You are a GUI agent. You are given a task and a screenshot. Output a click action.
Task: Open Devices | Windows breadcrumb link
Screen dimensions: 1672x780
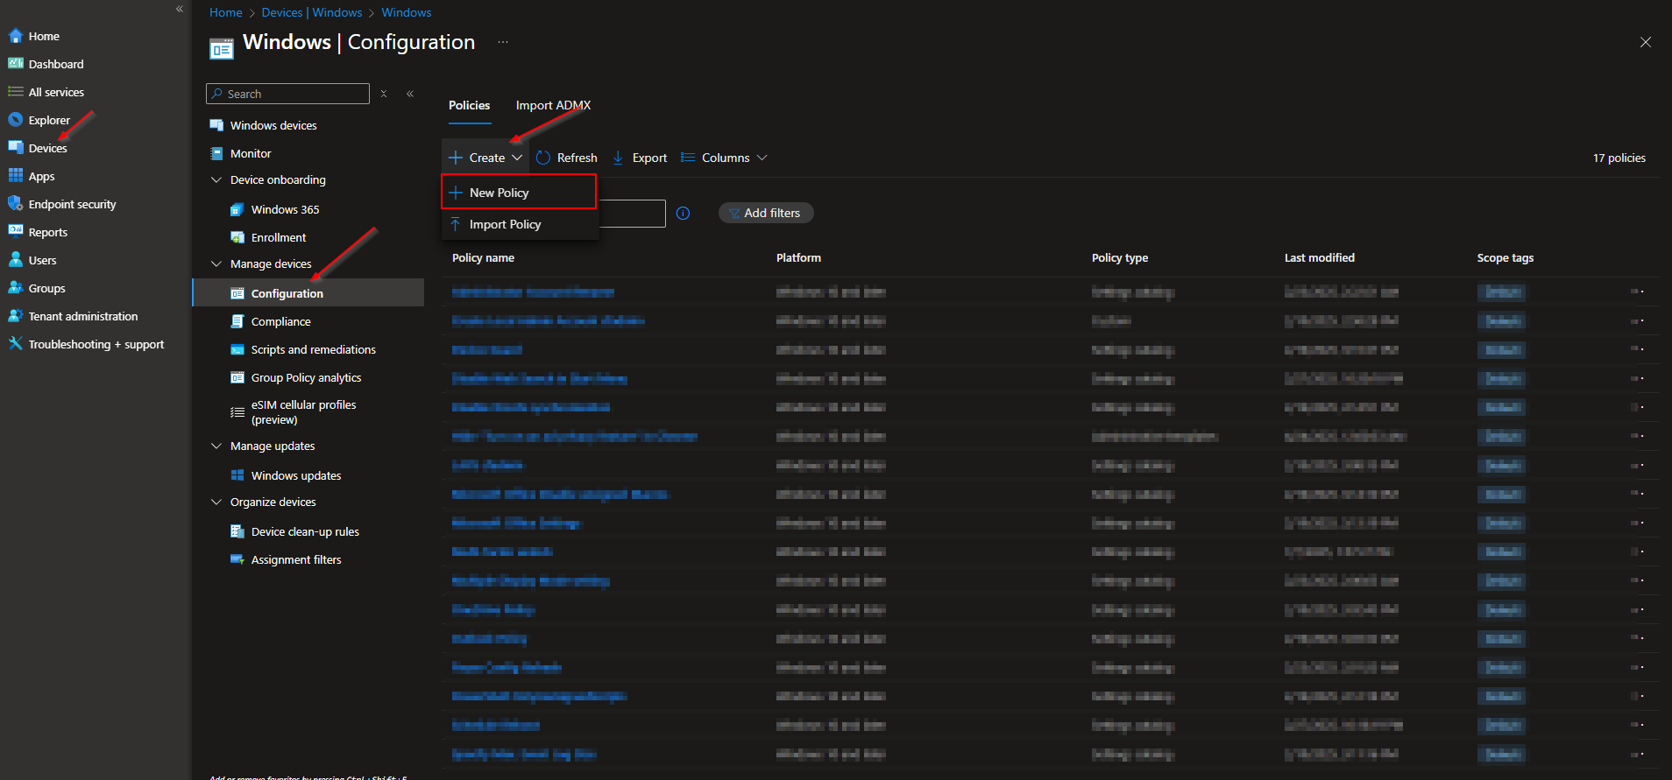tap(311, 12)
